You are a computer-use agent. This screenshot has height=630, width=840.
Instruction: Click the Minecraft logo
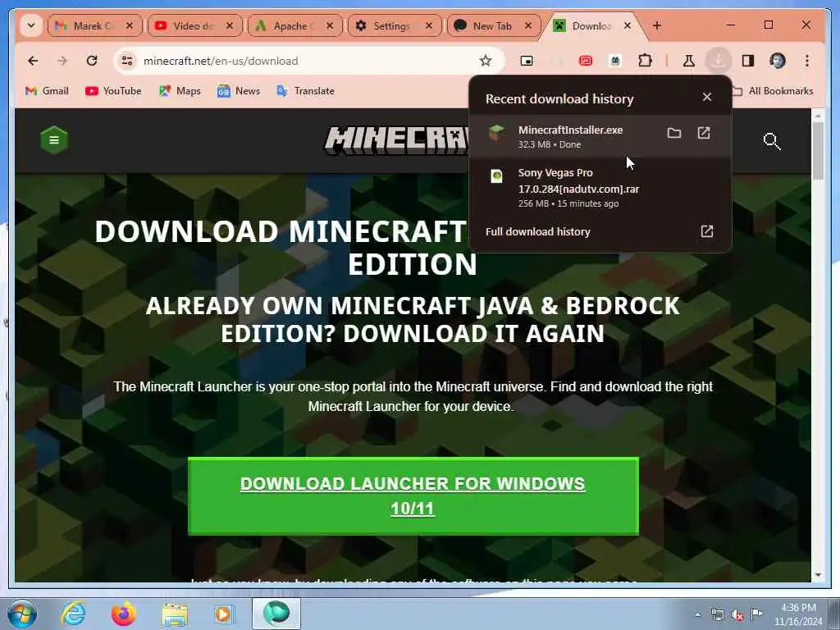pyautogui.click(x=396, y=140)
